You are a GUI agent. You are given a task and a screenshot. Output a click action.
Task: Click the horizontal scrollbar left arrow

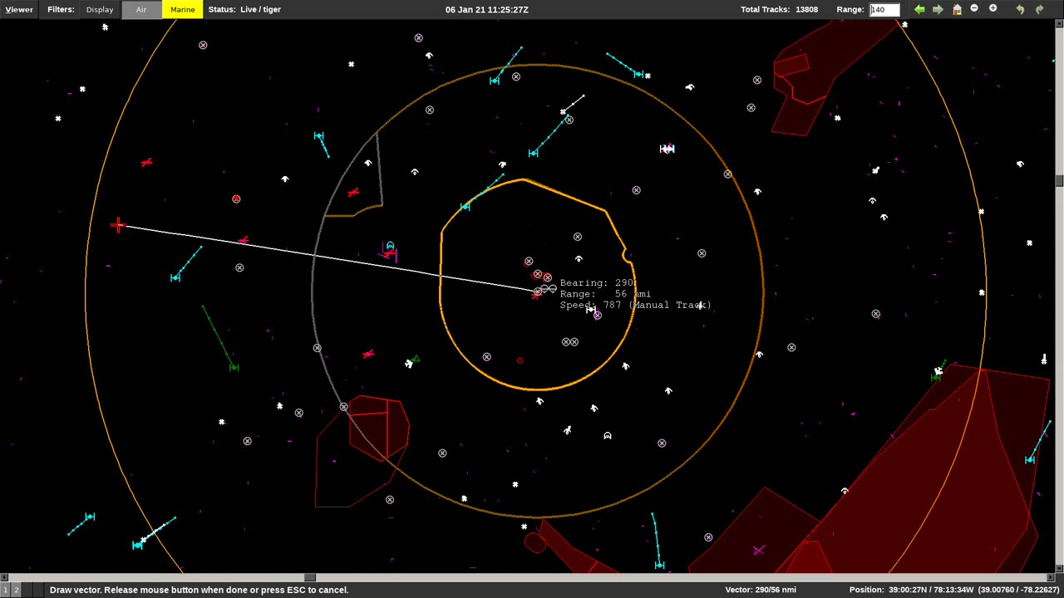click(x=4, y=577)
